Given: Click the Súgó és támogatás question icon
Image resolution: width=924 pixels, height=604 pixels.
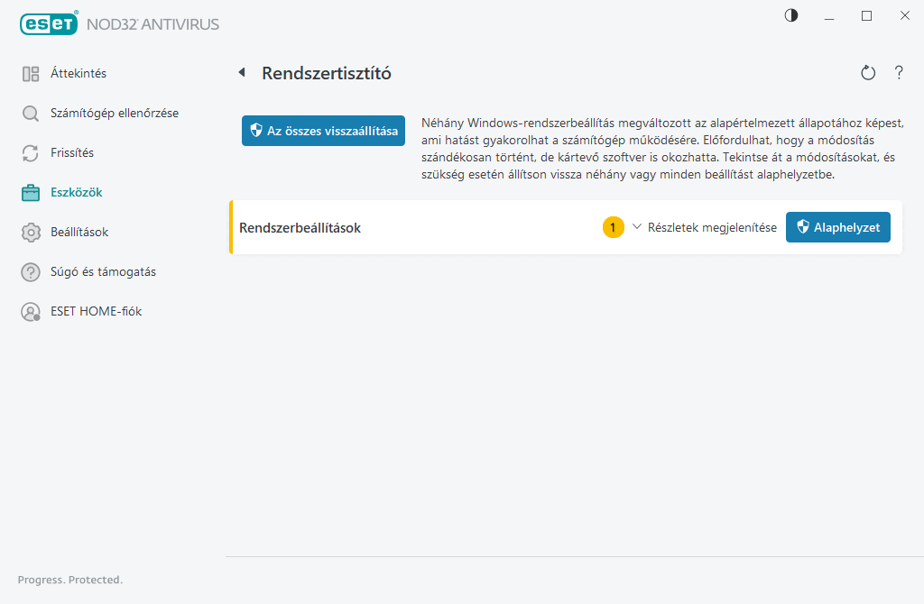Looking at the screenshot, I should 31,271.
